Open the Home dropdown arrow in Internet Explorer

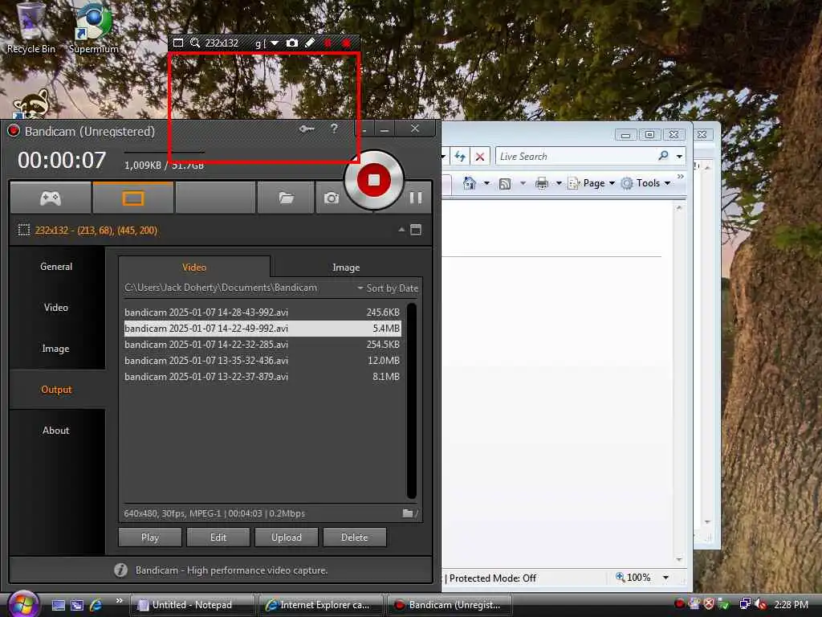pyautogui.click(x=486, y=183)
